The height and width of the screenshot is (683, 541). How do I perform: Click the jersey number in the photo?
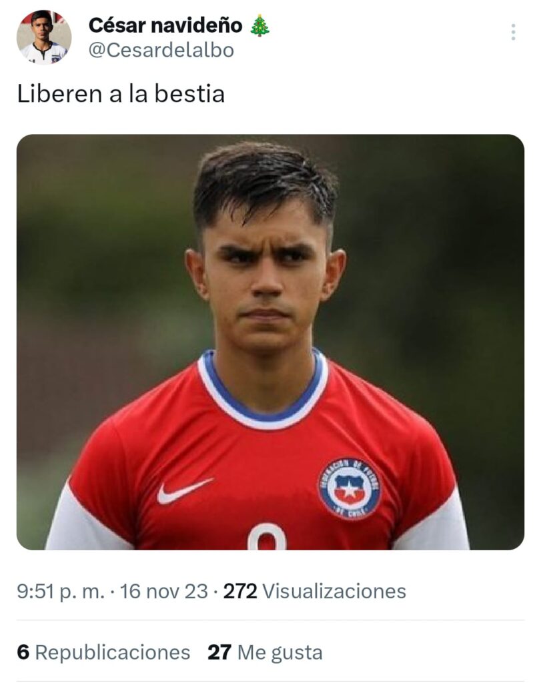click(x=267, y=537)
